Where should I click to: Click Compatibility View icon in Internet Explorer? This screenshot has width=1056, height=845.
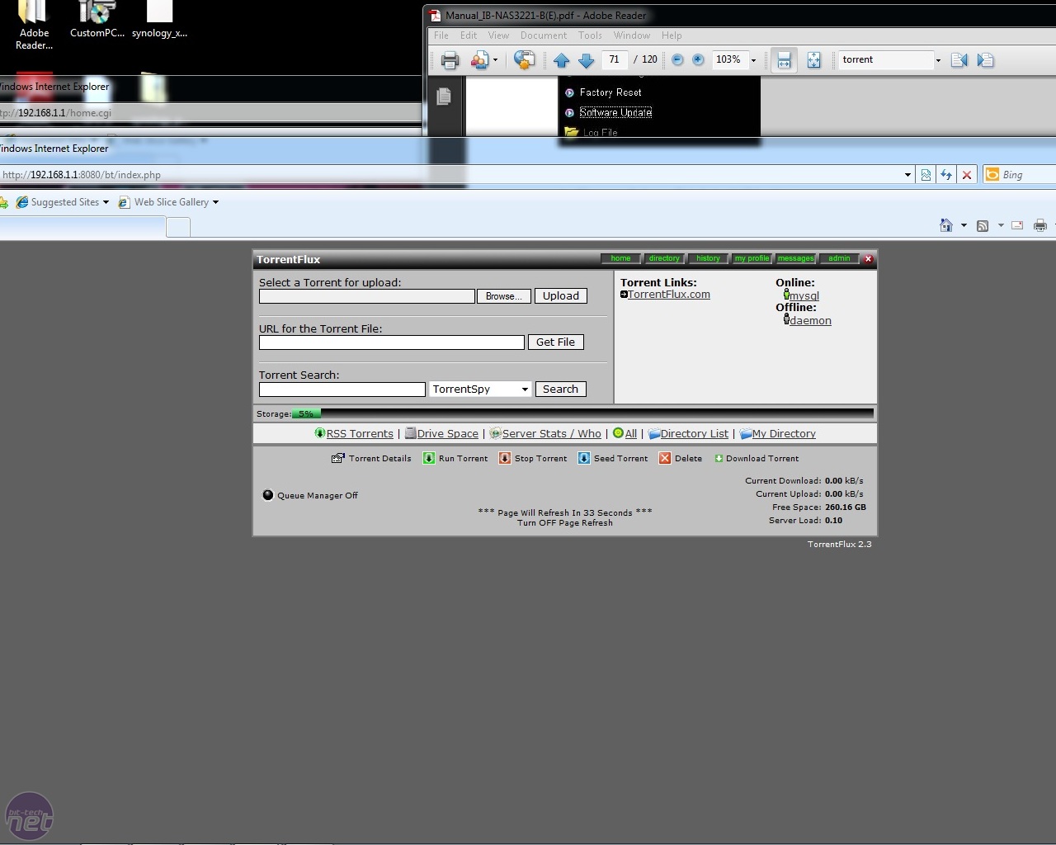tap(926, 175)
